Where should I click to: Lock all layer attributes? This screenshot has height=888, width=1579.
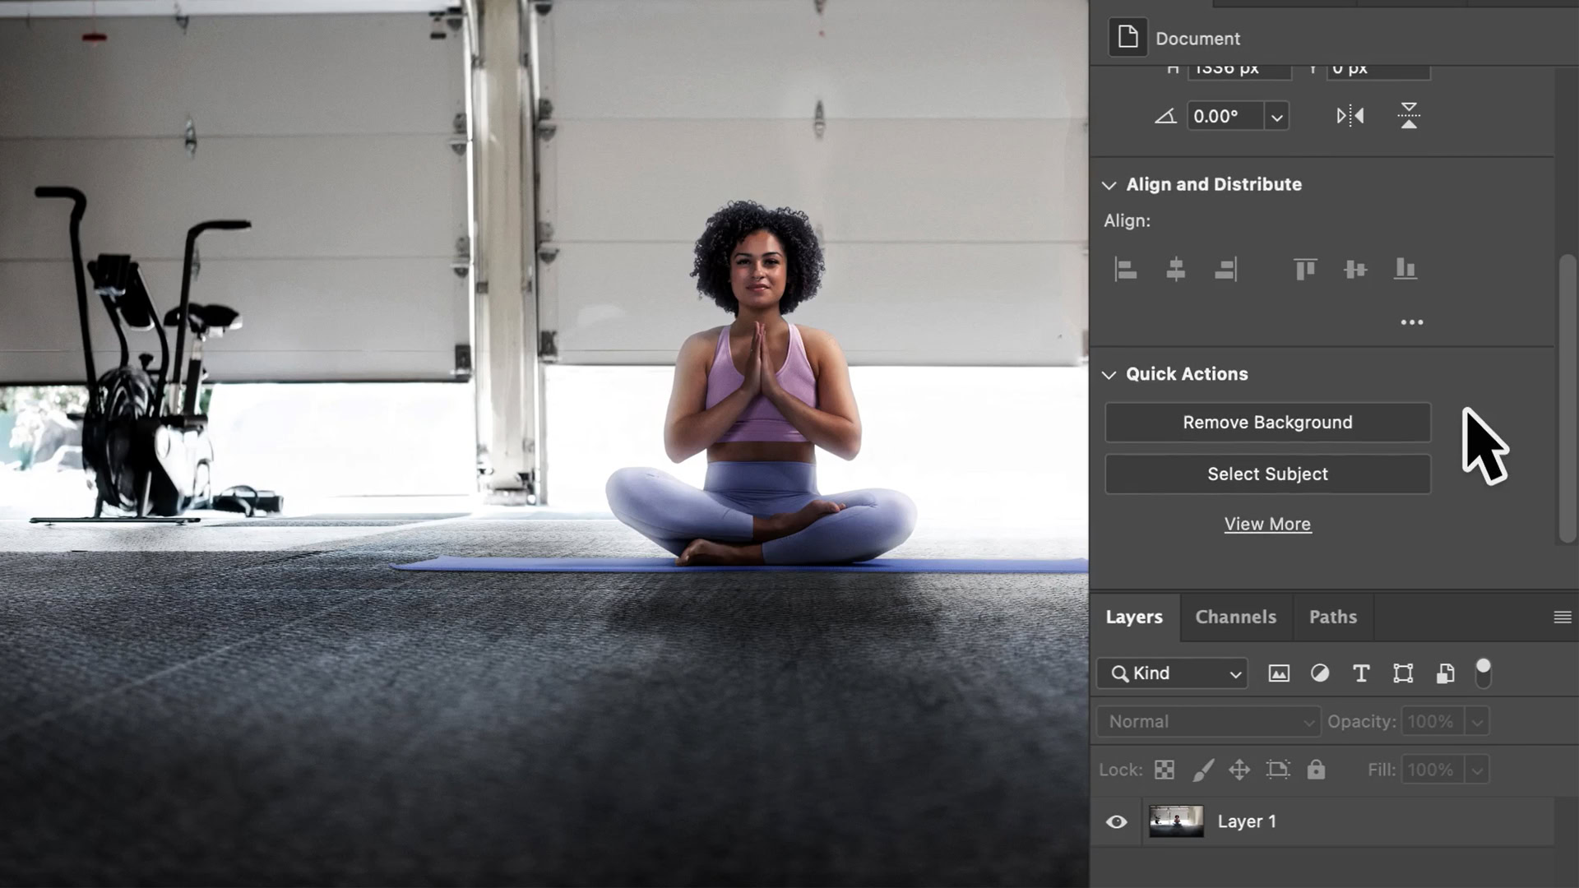pyautogui.click(x=1316, y=770)
